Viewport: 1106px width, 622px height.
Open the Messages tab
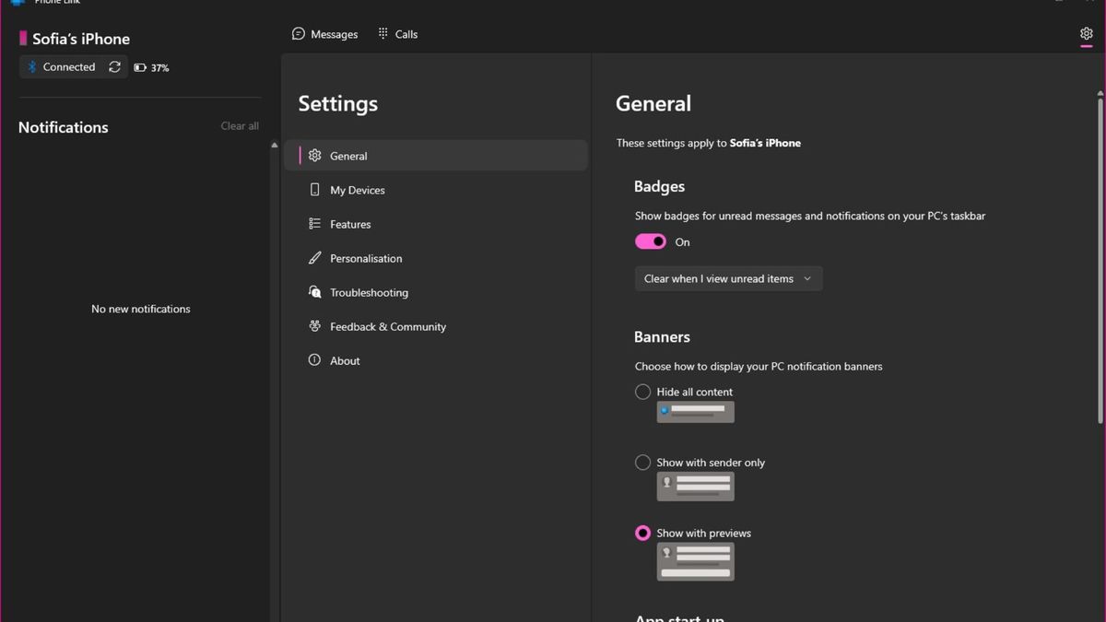click(x=324, y=34)
